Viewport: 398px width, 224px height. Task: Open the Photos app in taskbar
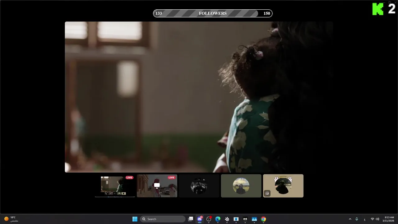click(x=254, y=219)
